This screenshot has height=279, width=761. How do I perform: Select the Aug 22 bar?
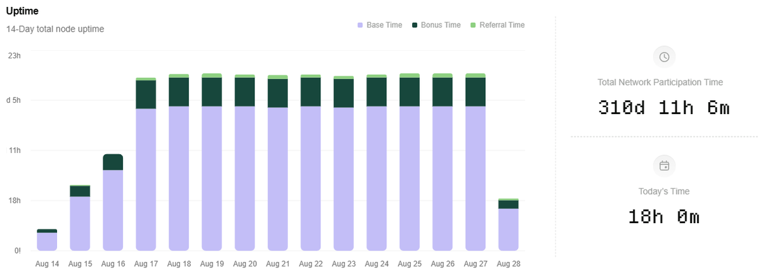point(311,162)
